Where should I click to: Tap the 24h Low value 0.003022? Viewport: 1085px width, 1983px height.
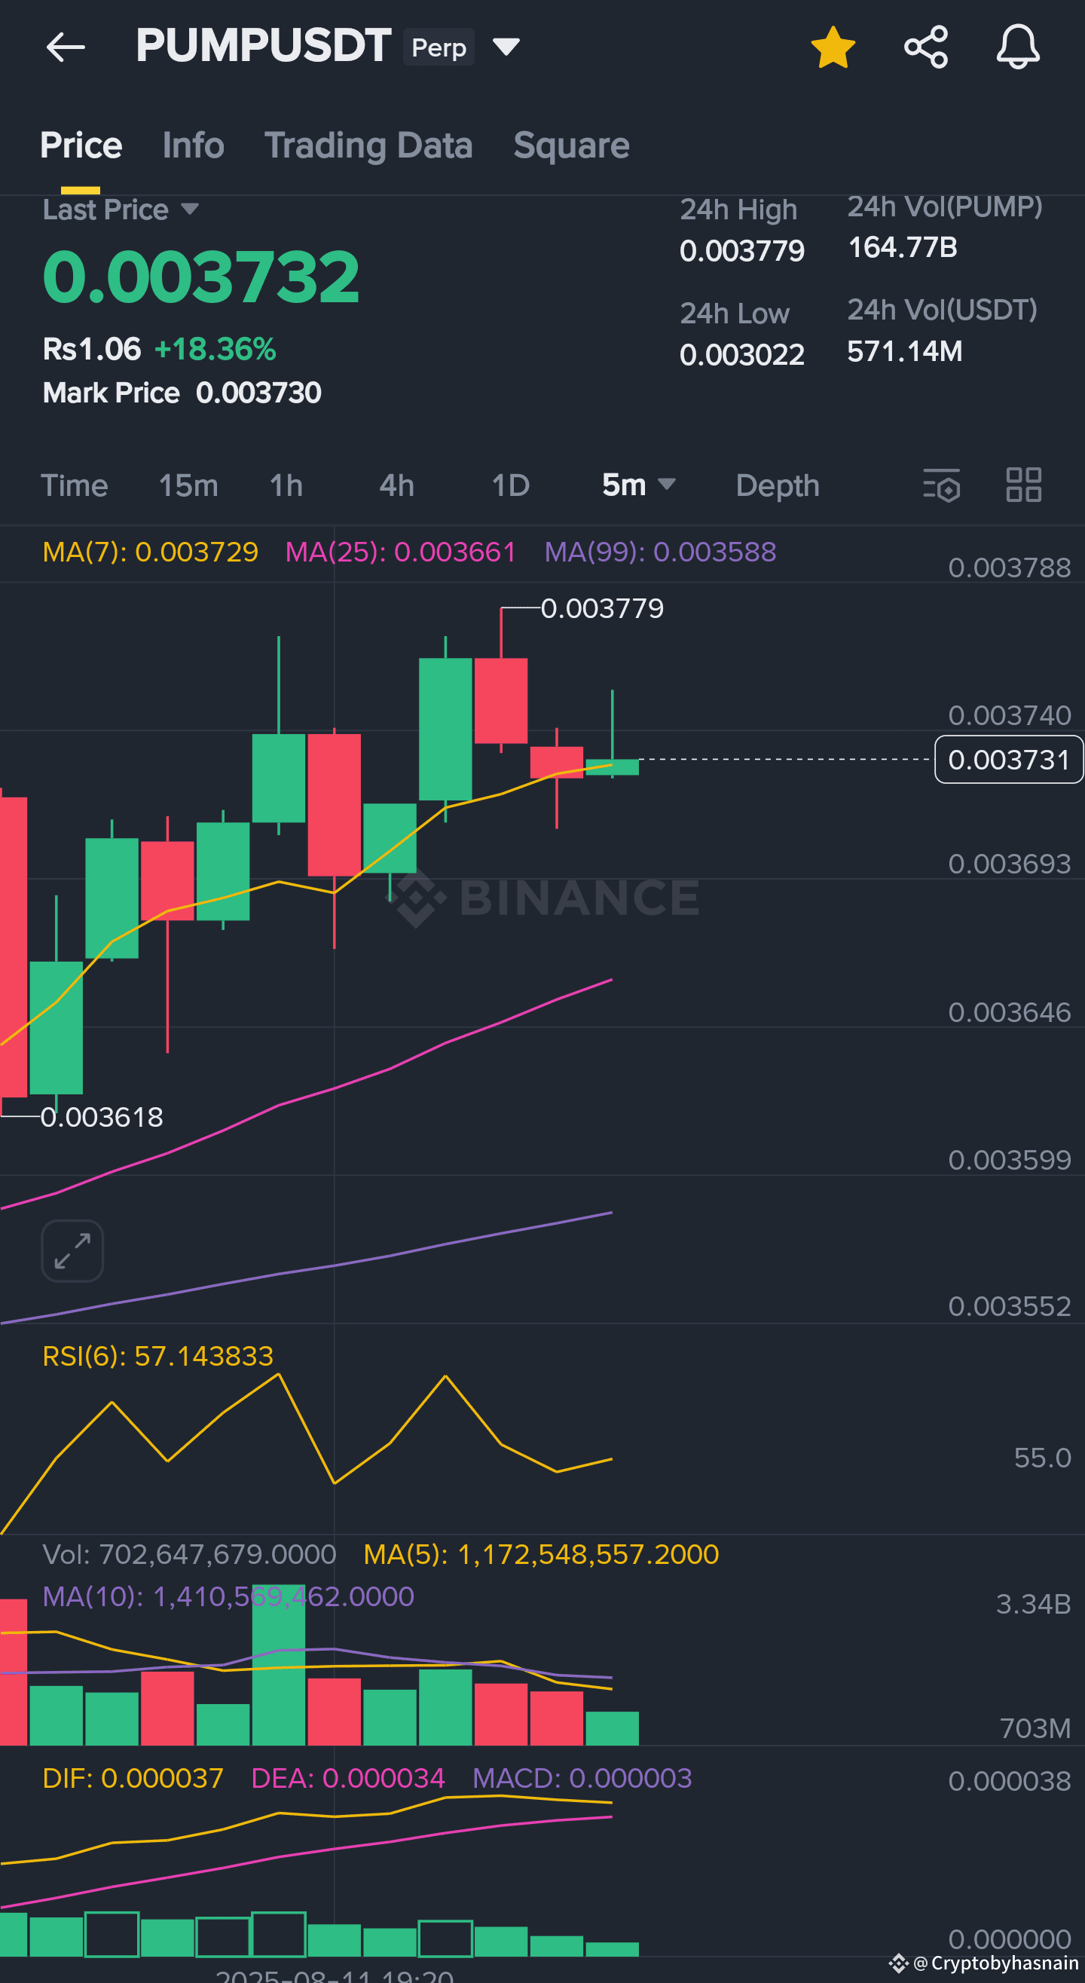[742, 355]
